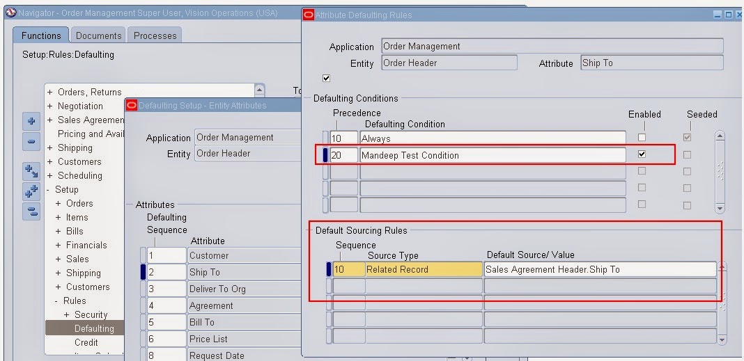Image resolution: width=744 pixels, height=361 pixels.
Task: Click scroll down arrow in Default Sourcing Rules
Action: point(722,339)
